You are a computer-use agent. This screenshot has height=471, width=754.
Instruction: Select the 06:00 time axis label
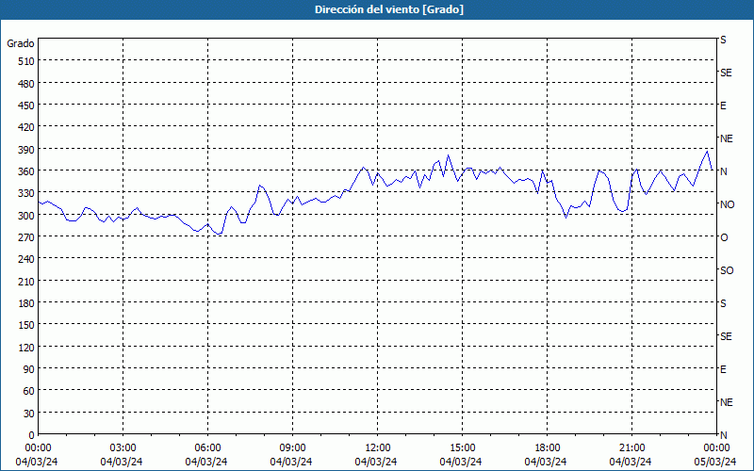207,448
